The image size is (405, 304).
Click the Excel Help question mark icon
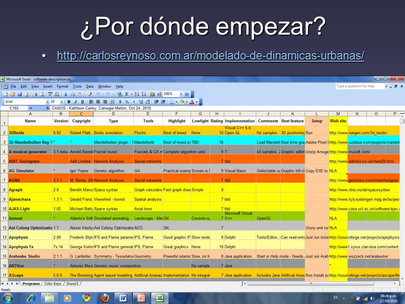click(x=187, y=94)
